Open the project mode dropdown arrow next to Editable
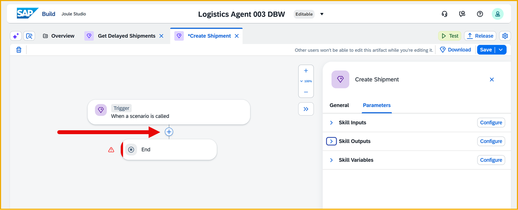Image resolution: width=518 pixels, height=210 pixels. 322,14
